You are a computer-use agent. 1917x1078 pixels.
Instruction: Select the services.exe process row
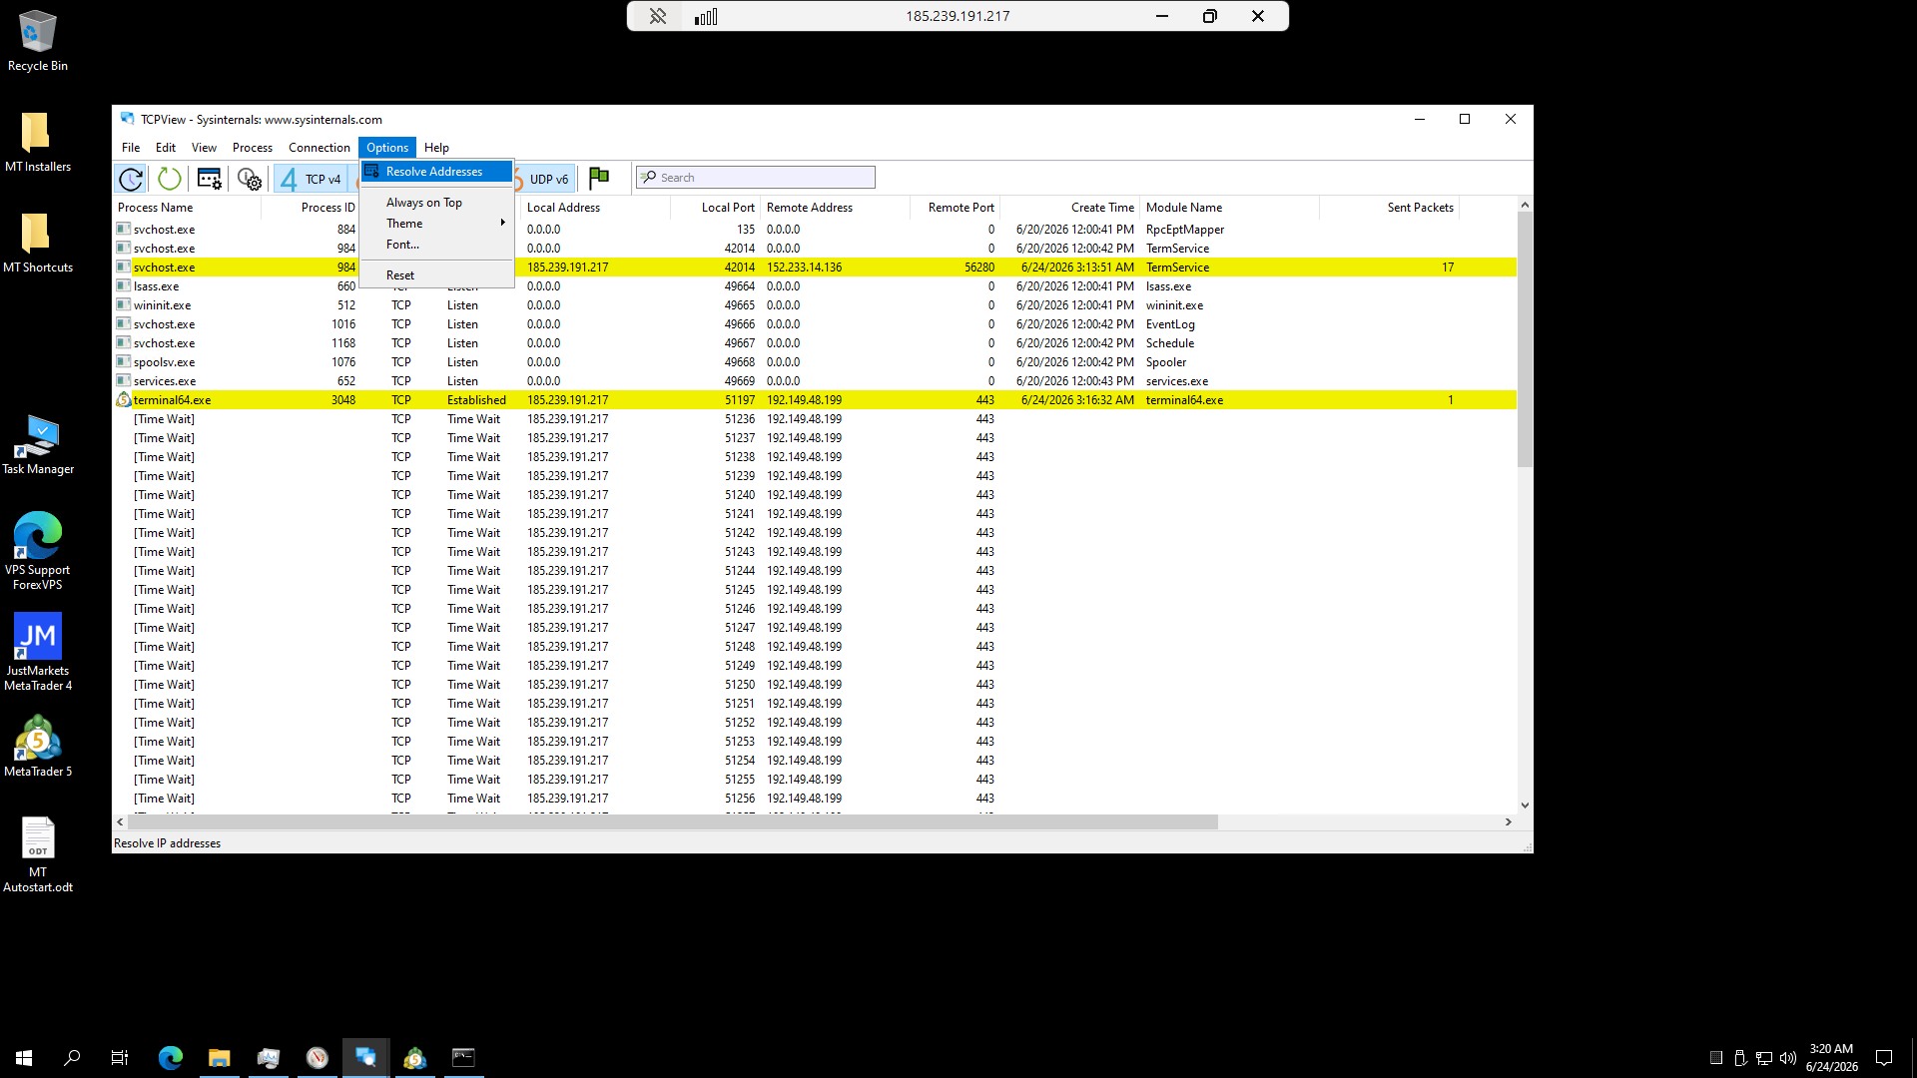(815, 381)
